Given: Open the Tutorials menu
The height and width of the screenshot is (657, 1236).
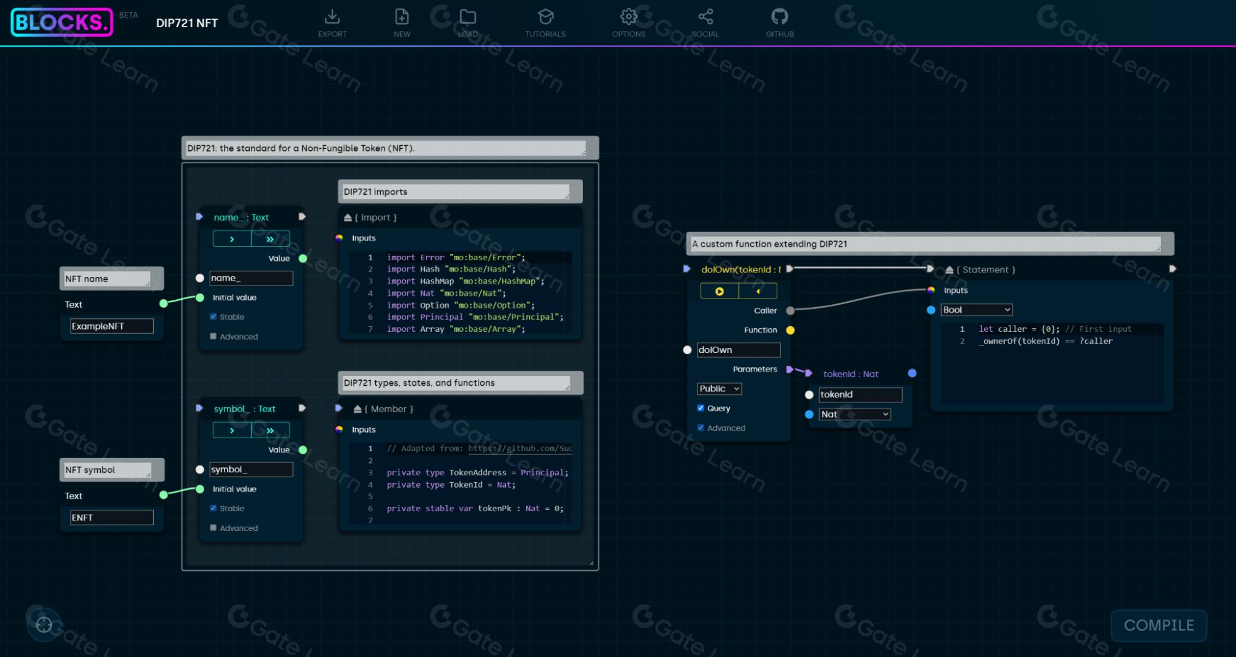Looking at the screenshot, I should (545, 23).
